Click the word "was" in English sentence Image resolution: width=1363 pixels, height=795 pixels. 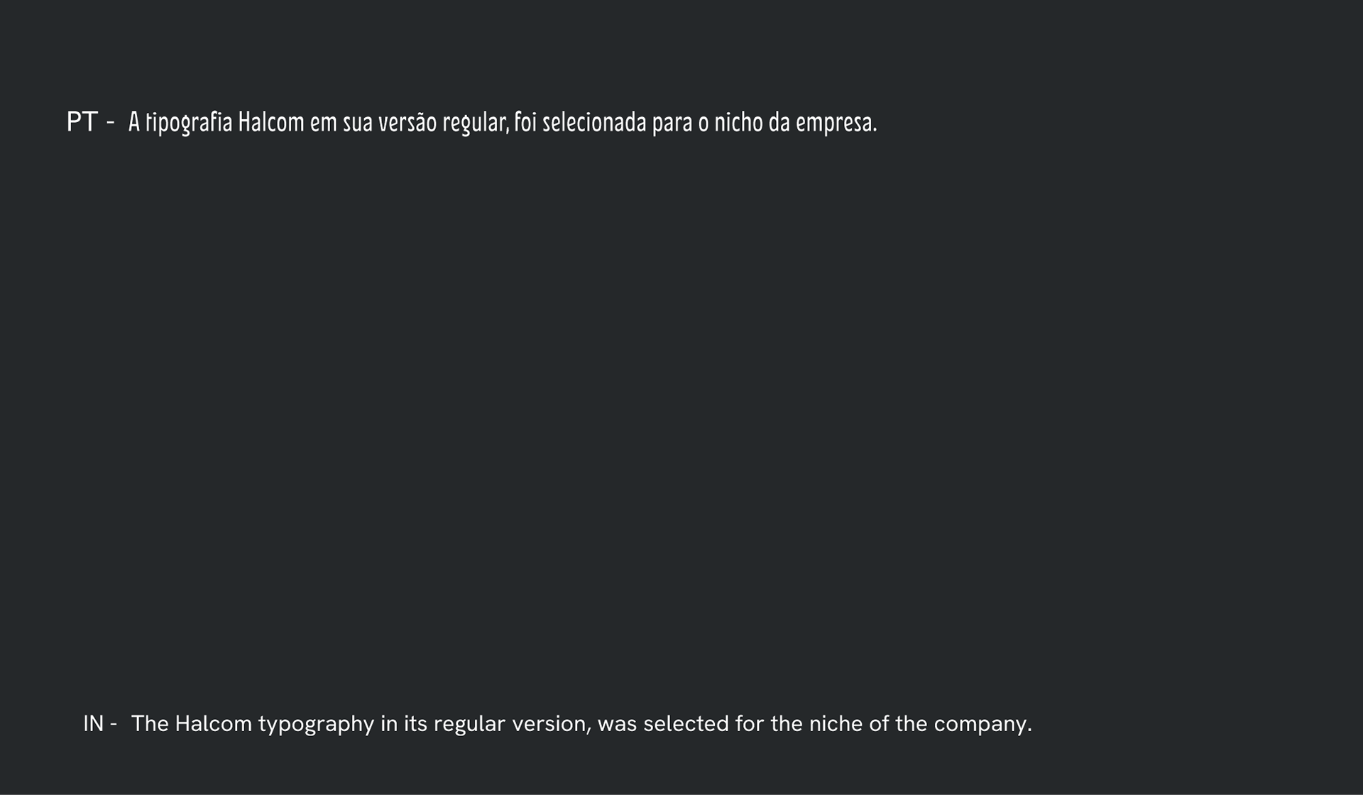[x=617, y=723]
